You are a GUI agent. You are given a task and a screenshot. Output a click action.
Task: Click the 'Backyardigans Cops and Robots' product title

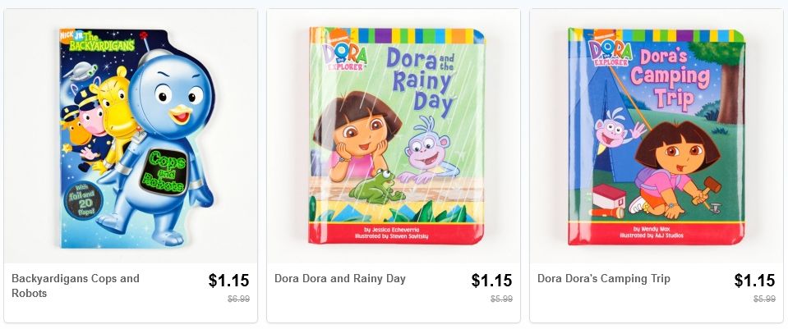tap(76, 286)
